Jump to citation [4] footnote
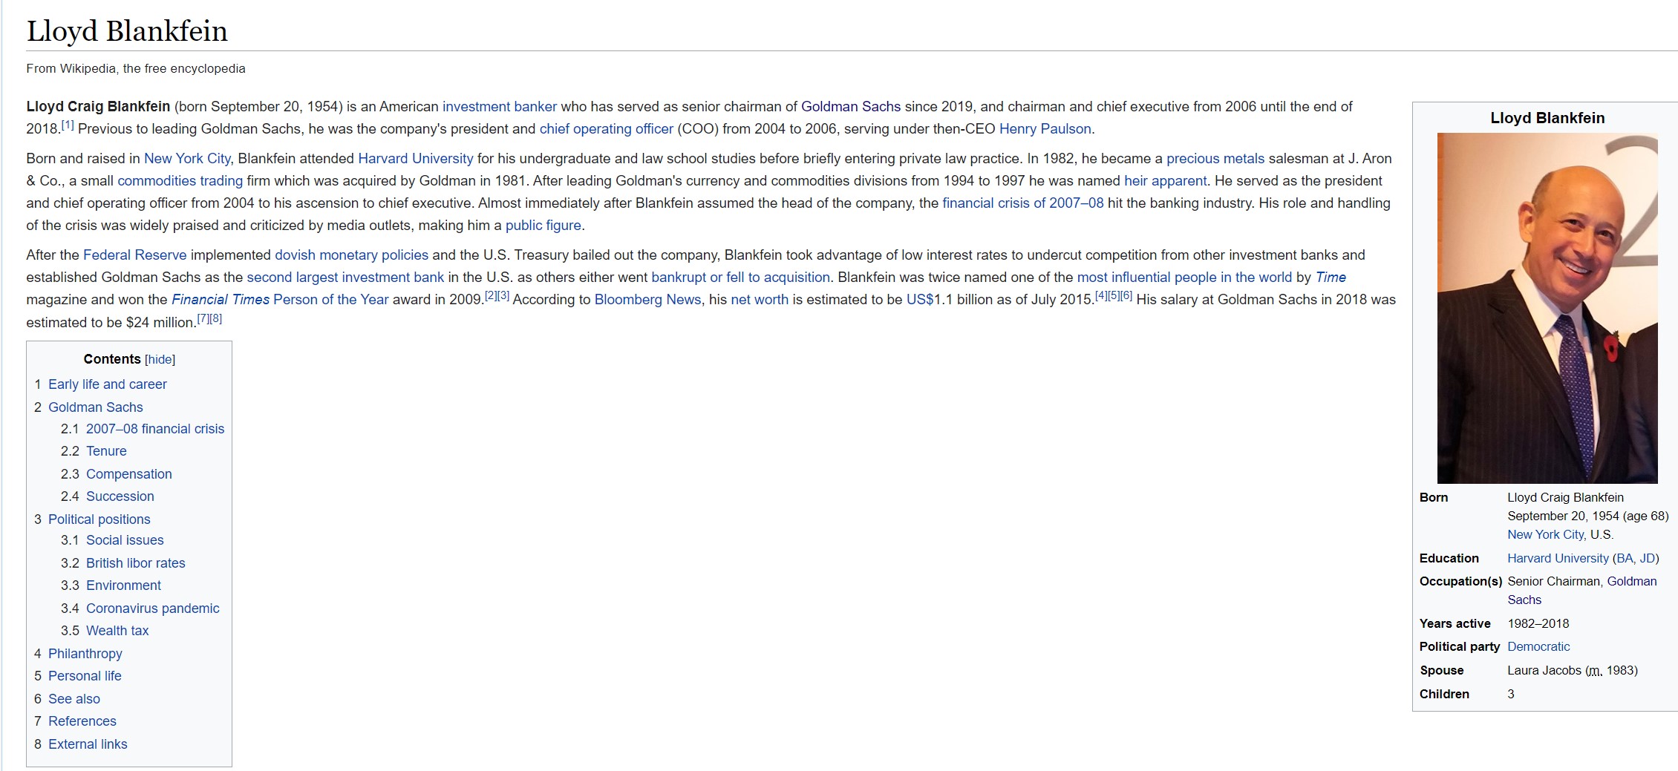Screen dimensions: 1678x771 pos(1101,295)
